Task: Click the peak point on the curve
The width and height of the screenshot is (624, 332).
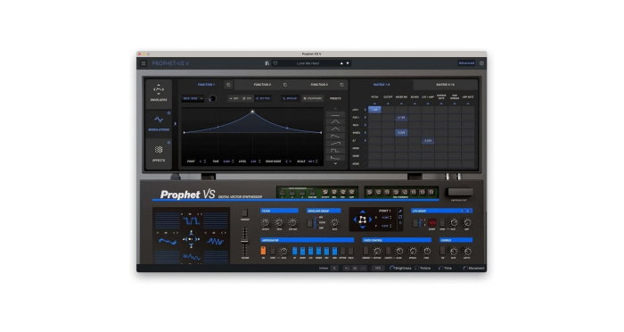Action: 252,112
